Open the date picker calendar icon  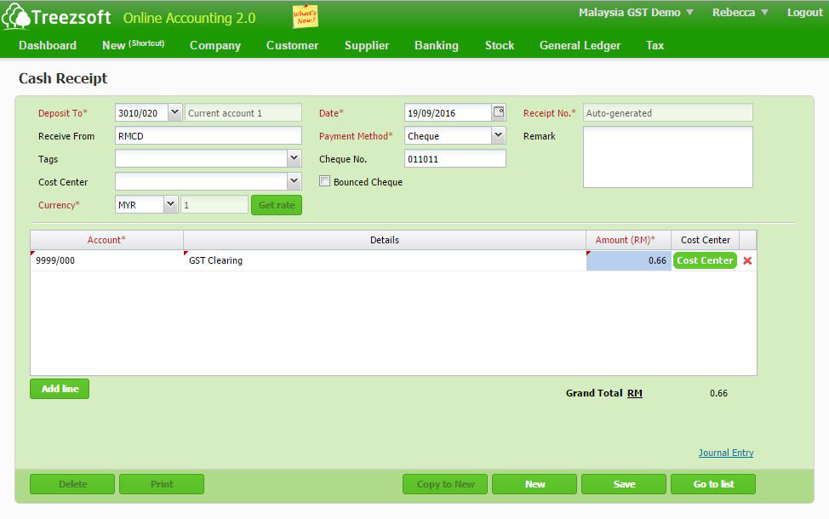click(x=499, y=112)
